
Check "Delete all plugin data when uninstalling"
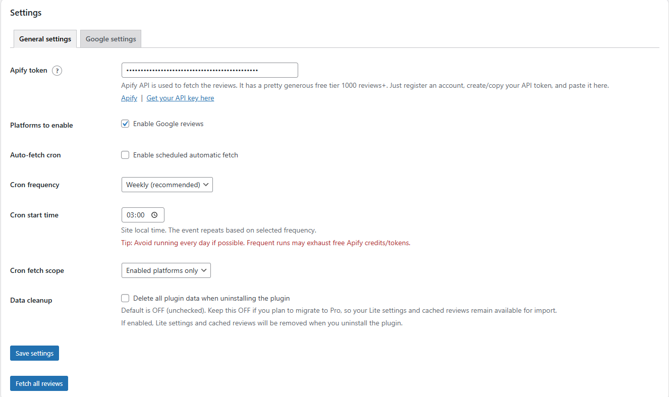click(125, 298)
